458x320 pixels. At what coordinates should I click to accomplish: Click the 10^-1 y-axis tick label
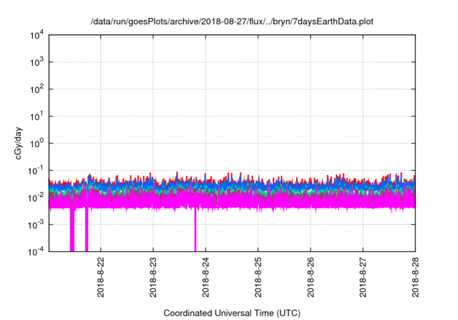(36, 171)
